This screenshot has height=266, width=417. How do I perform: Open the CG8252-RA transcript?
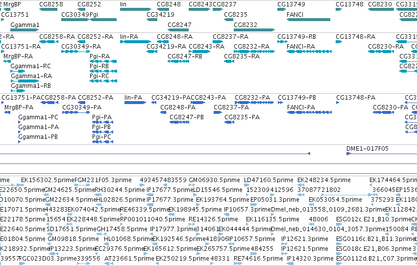click(x=81, y=42)
